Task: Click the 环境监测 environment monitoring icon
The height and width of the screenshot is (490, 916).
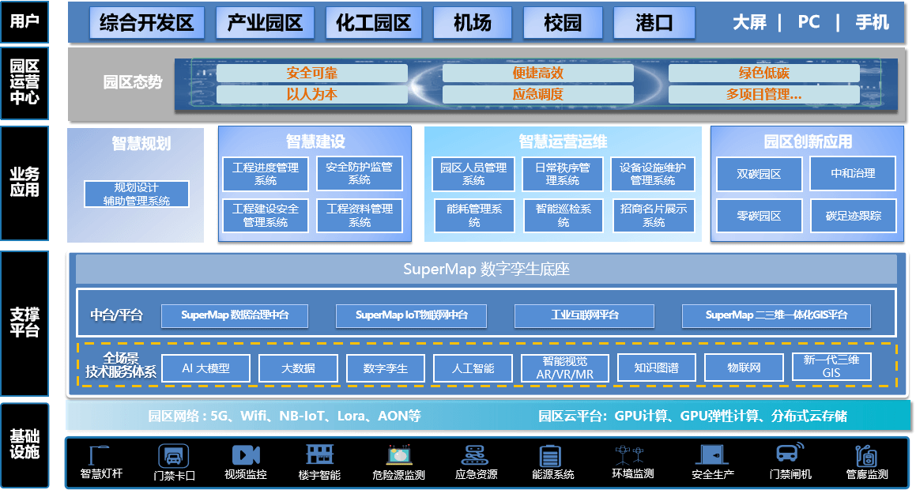Action: pyautogui.click(x=629, y=455)
